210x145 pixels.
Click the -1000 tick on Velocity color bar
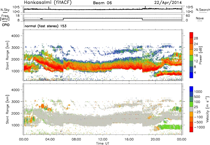[x=199, y=127]
